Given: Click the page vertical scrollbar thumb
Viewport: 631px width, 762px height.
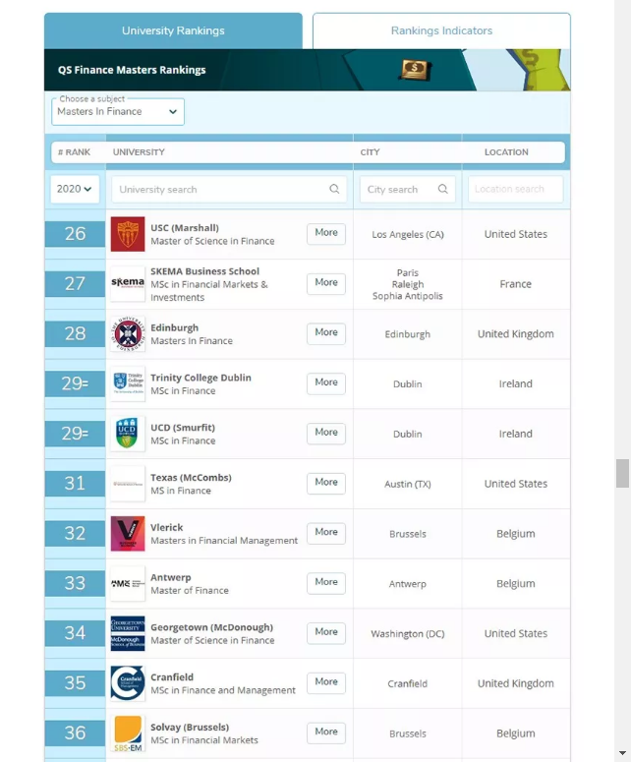Looking at the screenshot, I should (622, 473).
